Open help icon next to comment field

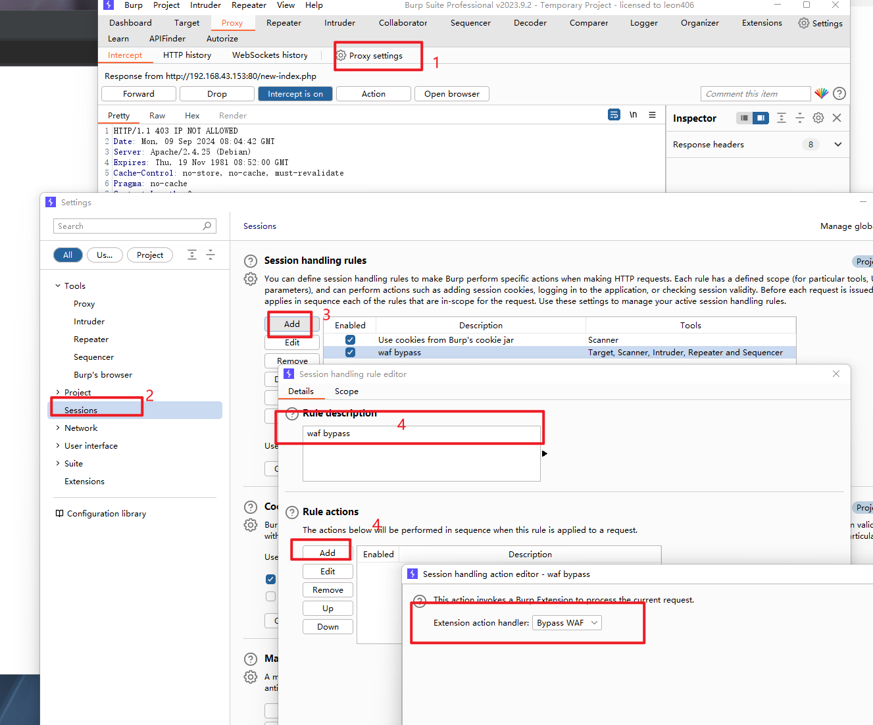point(839,93)
